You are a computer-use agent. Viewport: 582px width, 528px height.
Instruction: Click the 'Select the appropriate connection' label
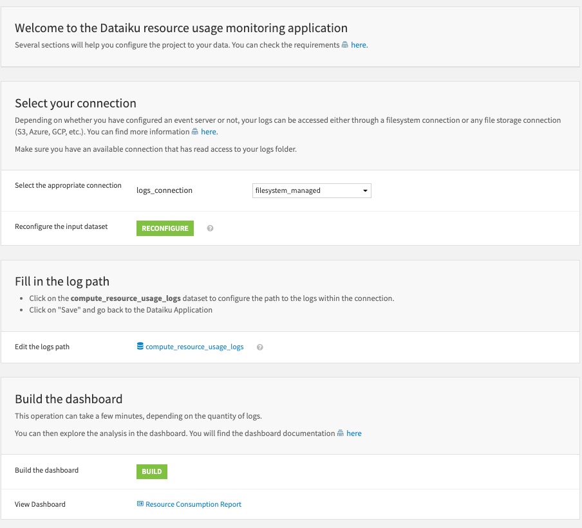click(68, 185)
